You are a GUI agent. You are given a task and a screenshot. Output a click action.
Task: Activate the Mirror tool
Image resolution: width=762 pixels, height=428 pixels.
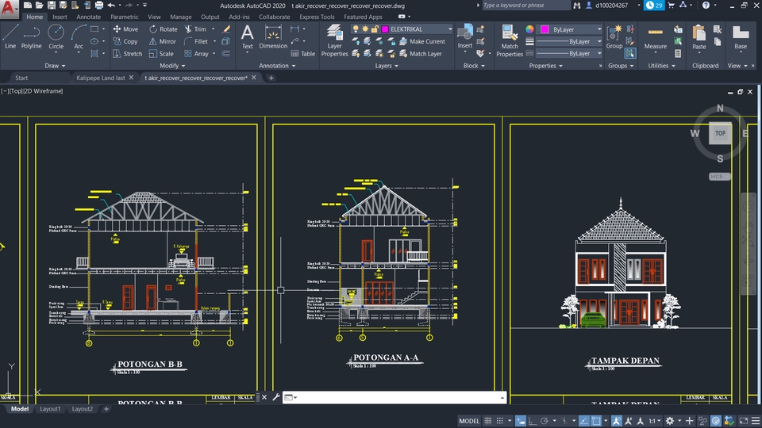(162, 42)
